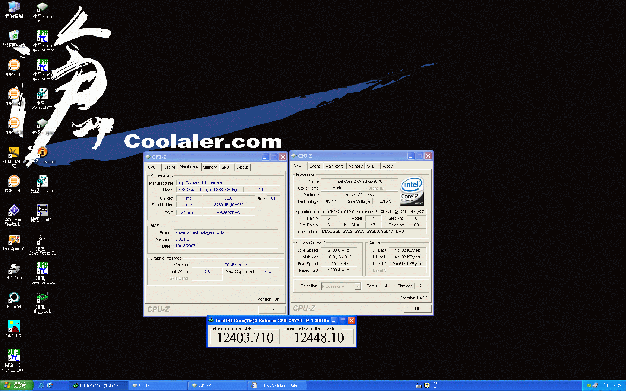This screenshot has width=626, height=391.
Task: Open the DiskSpeed32 desktop shortcut
Action: tap(14, 242)
